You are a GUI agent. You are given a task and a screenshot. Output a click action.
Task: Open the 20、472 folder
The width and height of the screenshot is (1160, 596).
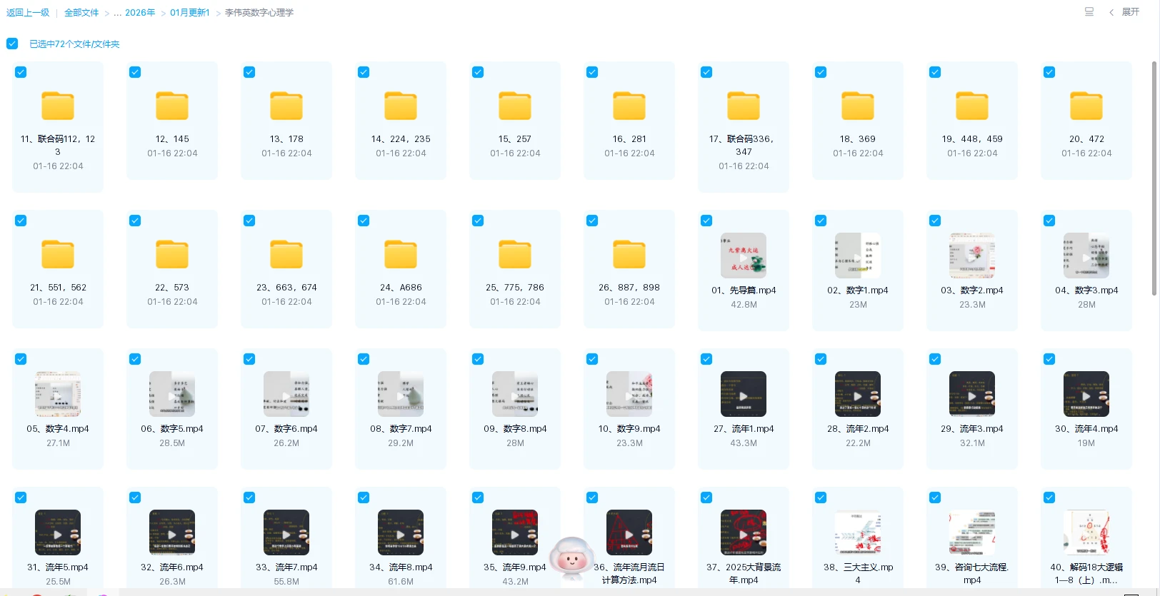coord(1086,106)
